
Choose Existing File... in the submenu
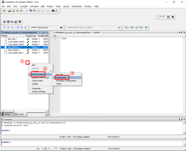pos(67,78)
